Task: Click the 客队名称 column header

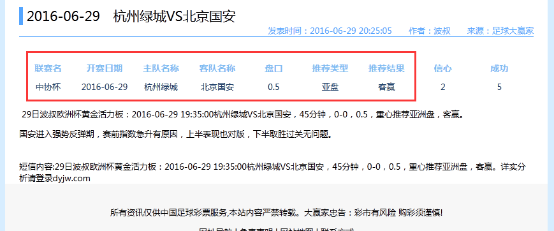Action: click(x=217, y=68)
